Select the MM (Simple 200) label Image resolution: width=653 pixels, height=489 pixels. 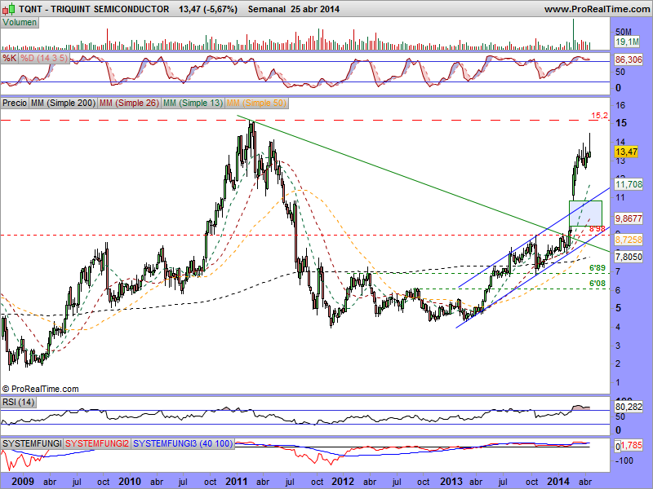tap(63, 103)
